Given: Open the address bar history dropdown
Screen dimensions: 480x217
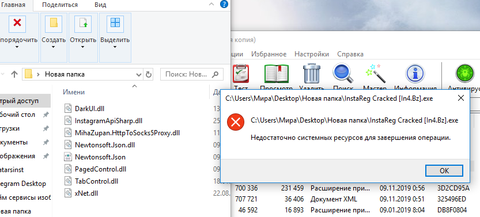Looking at the screenshot, I should (139, 74).
